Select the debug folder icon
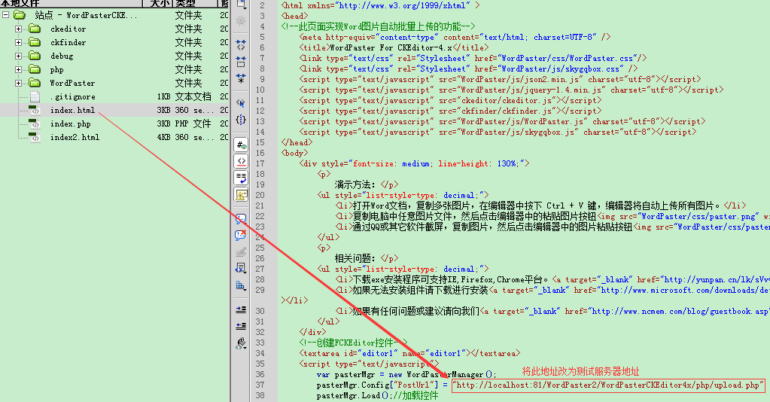Image resolution: width=770 pixels, height=402 pixels. coord(35,56)
